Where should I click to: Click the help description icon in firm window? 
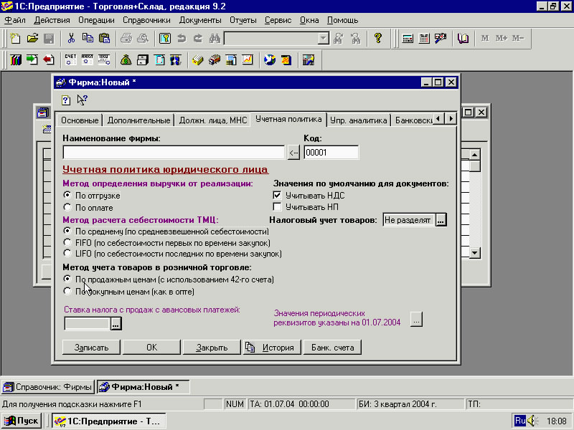pos(66,100)
